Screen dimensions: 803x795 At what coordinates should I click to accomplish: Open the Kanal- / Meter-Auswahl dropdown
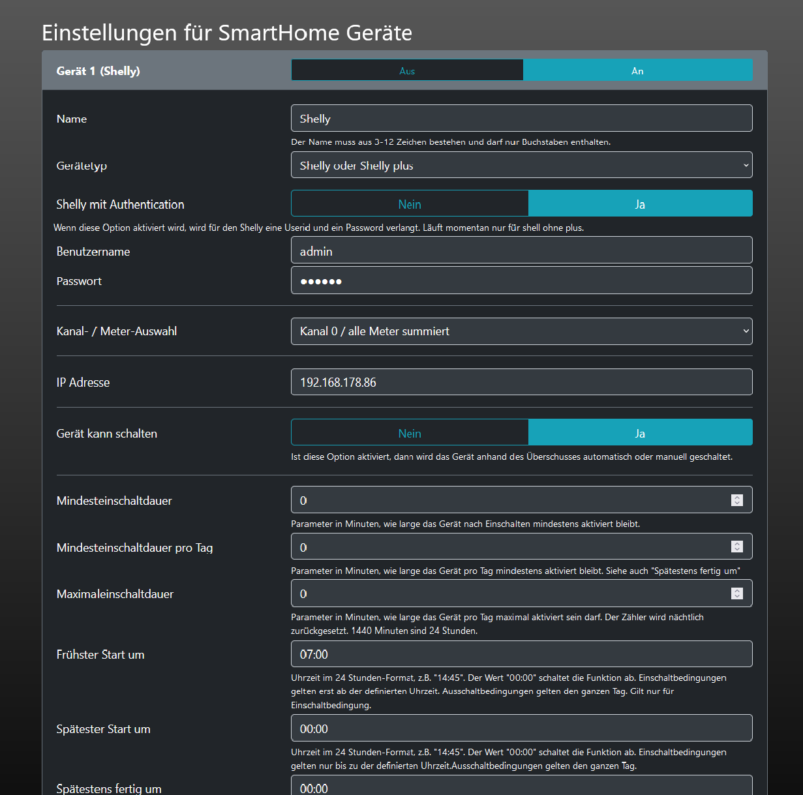pos(521,331)
